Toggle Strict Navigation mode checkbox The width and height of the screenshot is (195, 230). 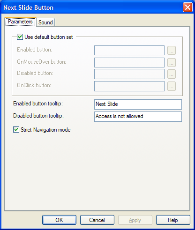(x=16, y=130)
